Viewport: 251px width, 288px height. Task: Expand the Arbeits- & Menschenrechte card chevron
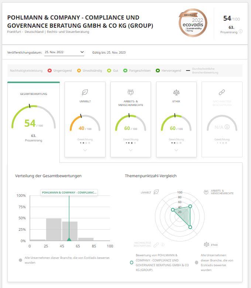pyautogui.click(x=131, y=150)
